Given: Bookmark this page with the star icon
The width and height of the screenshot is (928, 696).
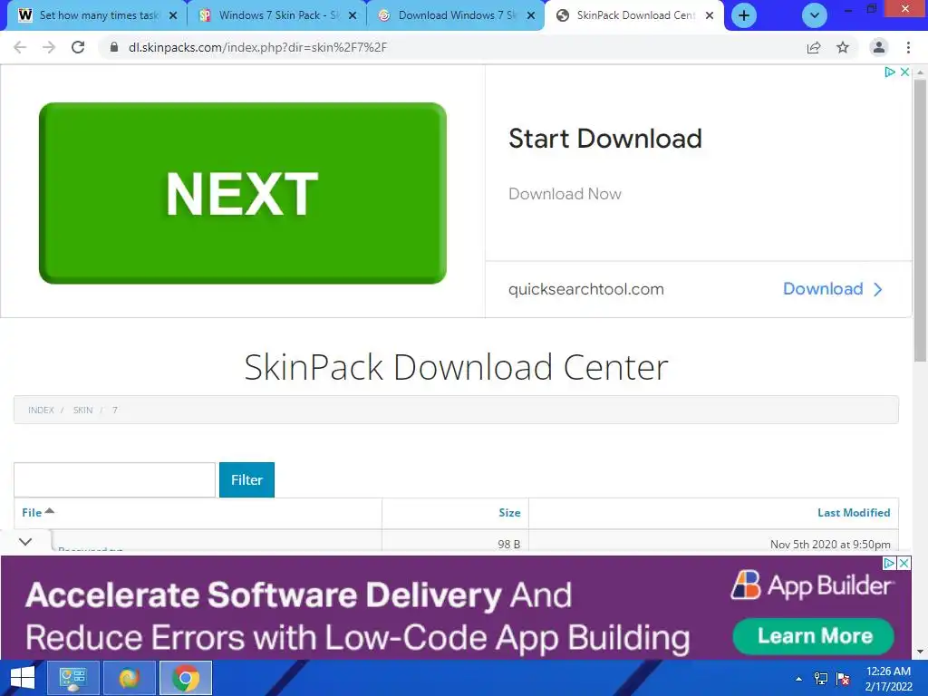Looking at the screenshot, I should pyautogui.click(x=843, y=47).
